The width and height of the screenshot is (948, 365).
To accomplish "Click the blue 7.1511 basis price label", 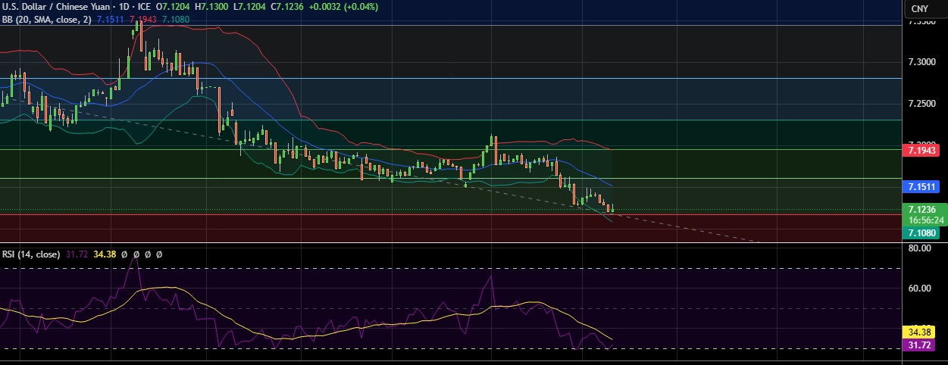I will coord(924,186).
